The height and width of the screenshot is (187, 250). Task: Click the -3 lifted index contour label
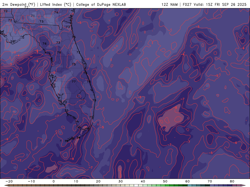(14, 52)
